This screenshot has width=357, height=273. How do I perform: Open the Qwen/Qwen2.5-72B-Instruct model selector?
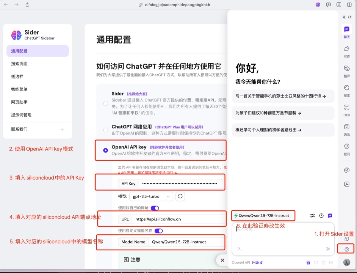262,216
